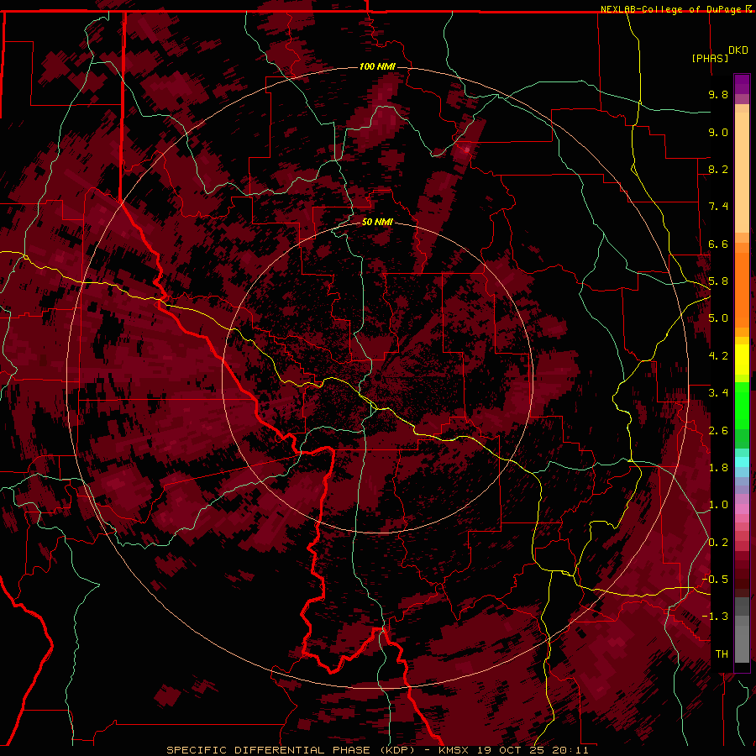Click the 9.8 scale value
This screenshot has height=756, width=756.
click(718, 94)
